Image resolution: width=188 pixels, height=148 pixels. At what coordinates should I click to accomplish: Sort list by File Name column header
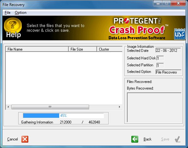pyautogui.click(x=37, y=49)
